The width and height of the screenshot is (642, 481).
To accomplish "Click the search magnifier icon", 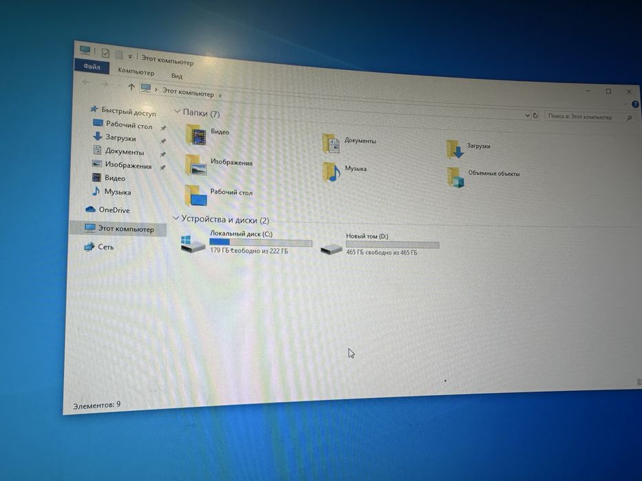I will (x=630, y=118).
